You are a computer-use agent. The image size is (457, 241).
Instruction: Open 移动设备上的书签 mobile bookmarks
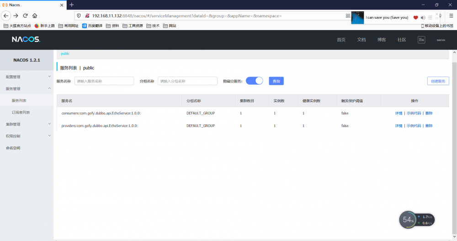pos(437,26)
